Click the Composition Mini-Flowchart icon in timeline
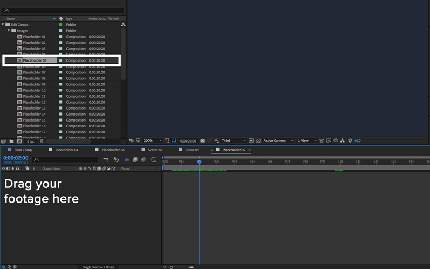The image size is (430, 270). 106,160
